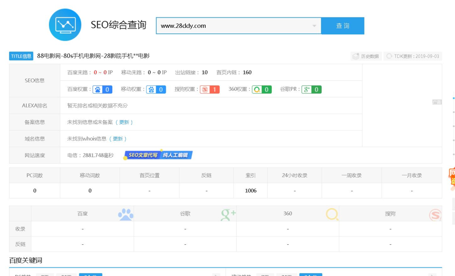Click the blue 查询 button
The image size is (455, 276).
[343, 26]
